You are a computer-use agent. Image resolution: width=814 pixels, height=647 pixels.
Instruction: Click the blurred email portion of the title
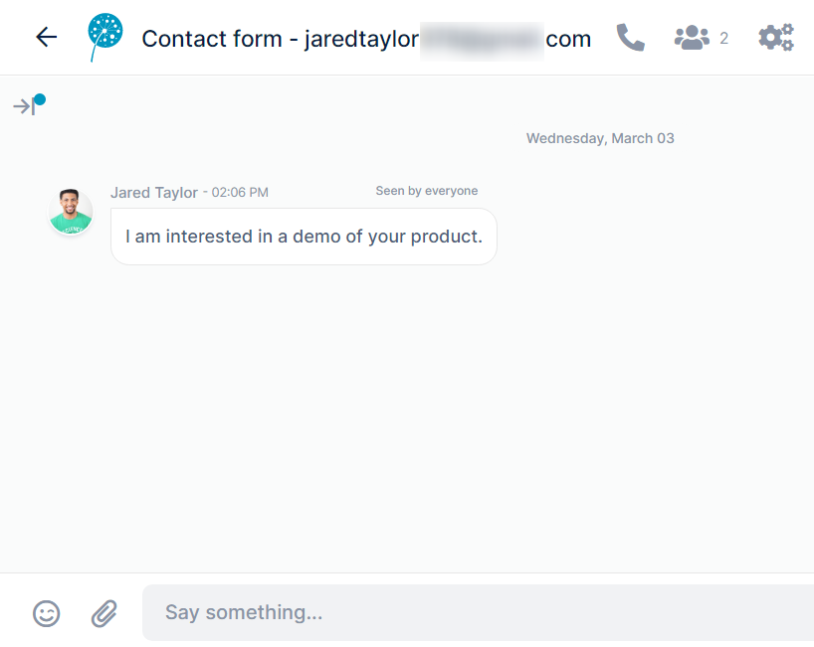[482, 41]
